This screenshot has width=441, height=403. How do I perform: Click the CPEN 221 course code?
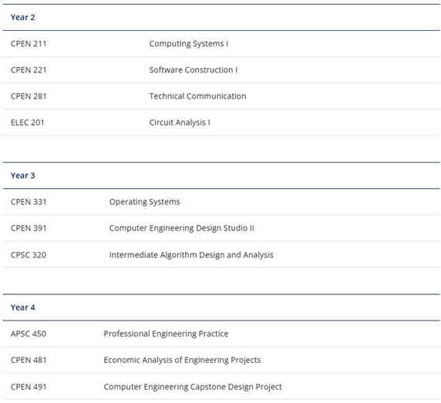click(x=29, y=70)
